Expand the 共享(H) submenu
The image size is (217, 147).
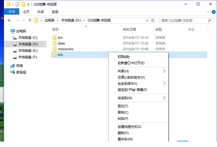139,71
